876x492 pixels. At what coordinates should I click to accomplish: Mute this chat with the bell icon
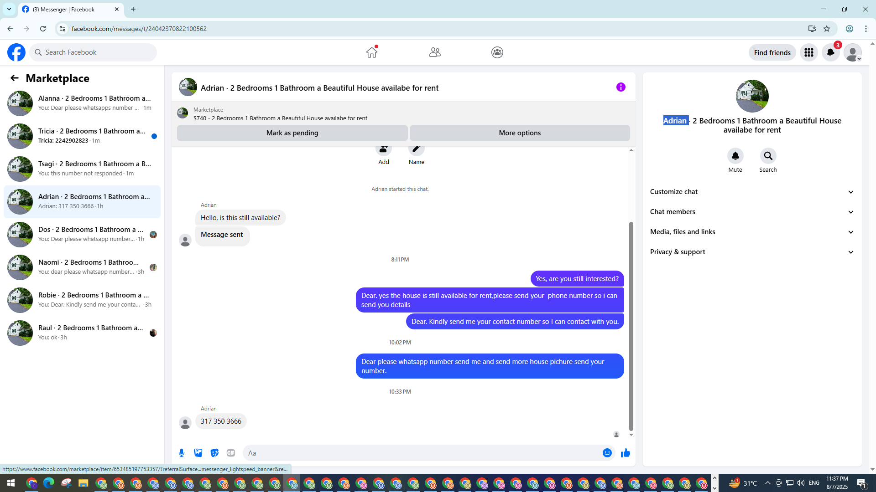click(735, 156)
